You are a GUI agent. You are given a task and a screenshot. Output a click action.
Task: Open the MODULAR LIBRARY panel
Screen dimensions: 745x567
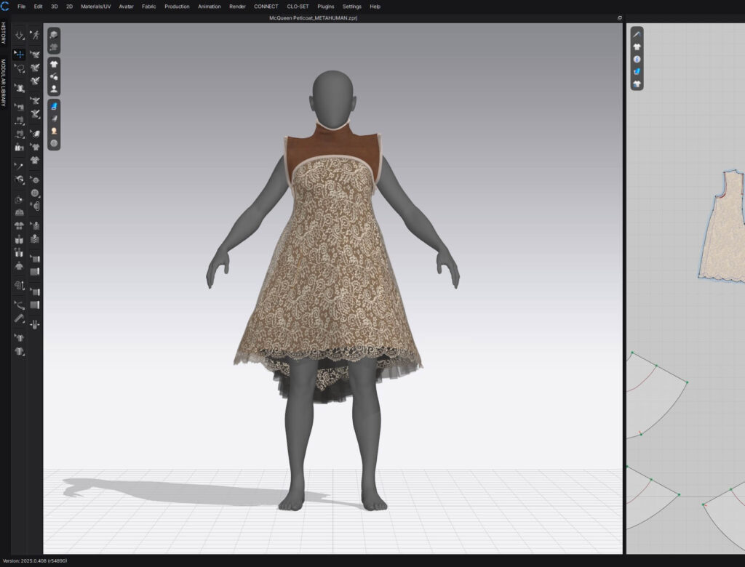(x=4, y=80)
